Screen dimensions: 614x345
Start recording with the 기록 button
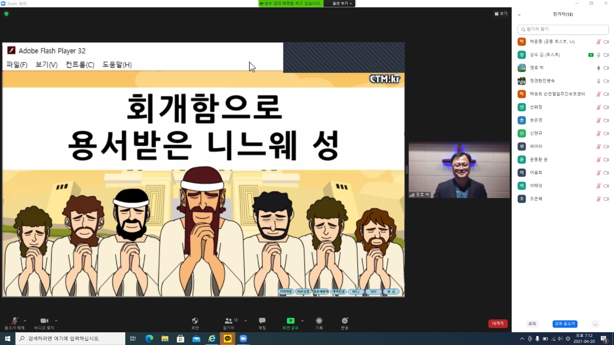coord(319,323)
